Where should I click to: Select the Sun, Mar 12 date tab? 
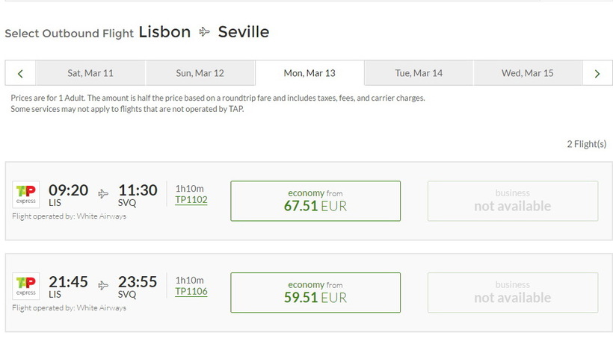pyautogui.click(x=200, y=73)
